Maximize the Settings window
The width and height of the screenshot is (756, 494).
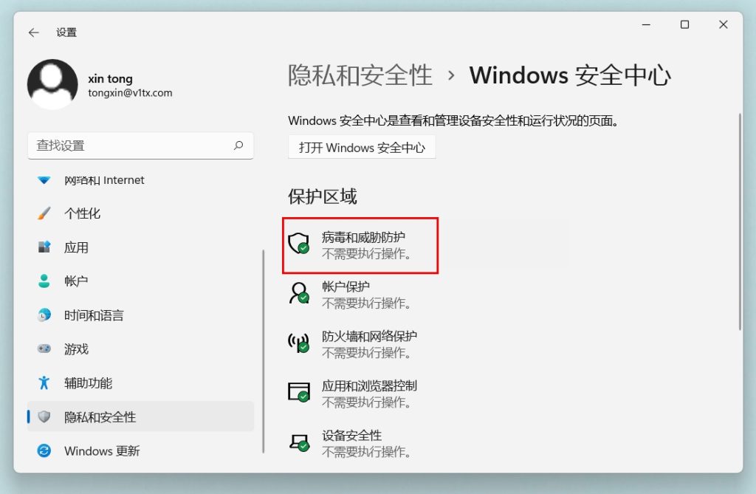pos(684,24)
